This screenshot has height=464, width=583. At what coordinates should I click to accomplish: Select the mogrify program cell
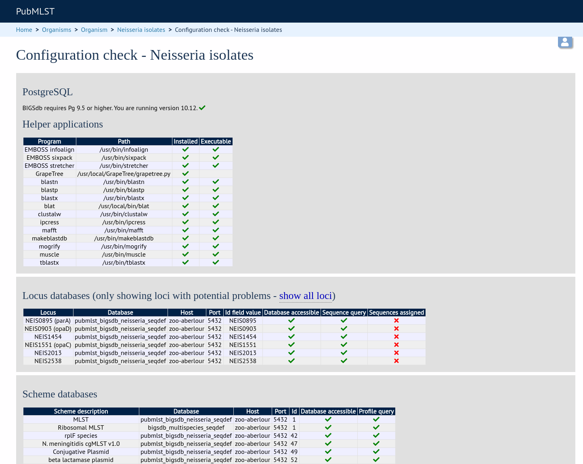click(50, 246)
